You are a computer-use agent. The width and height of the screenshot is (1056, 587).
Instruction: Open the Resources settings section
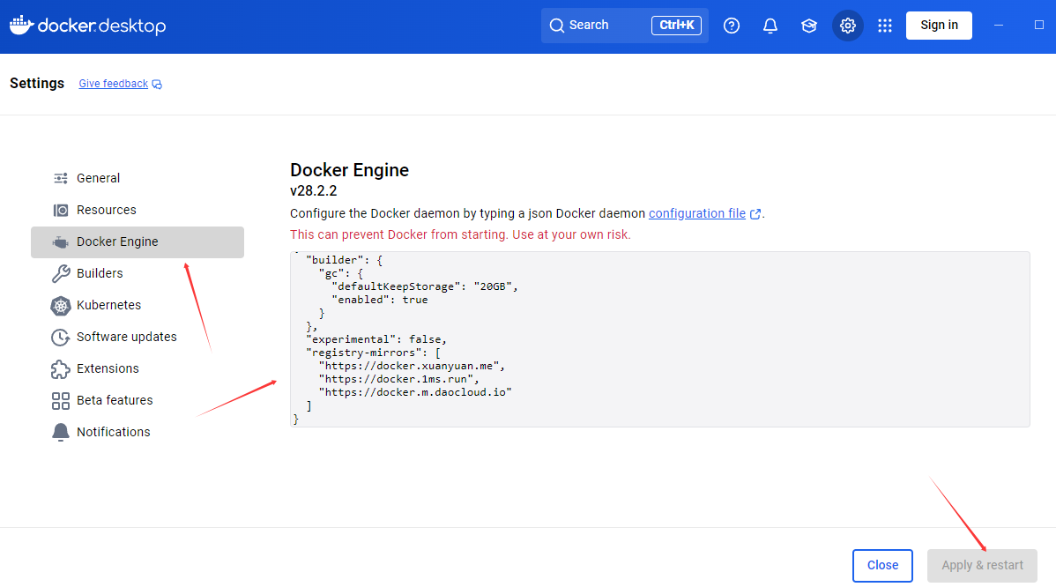pyautogui.click(x=138, y=210)
